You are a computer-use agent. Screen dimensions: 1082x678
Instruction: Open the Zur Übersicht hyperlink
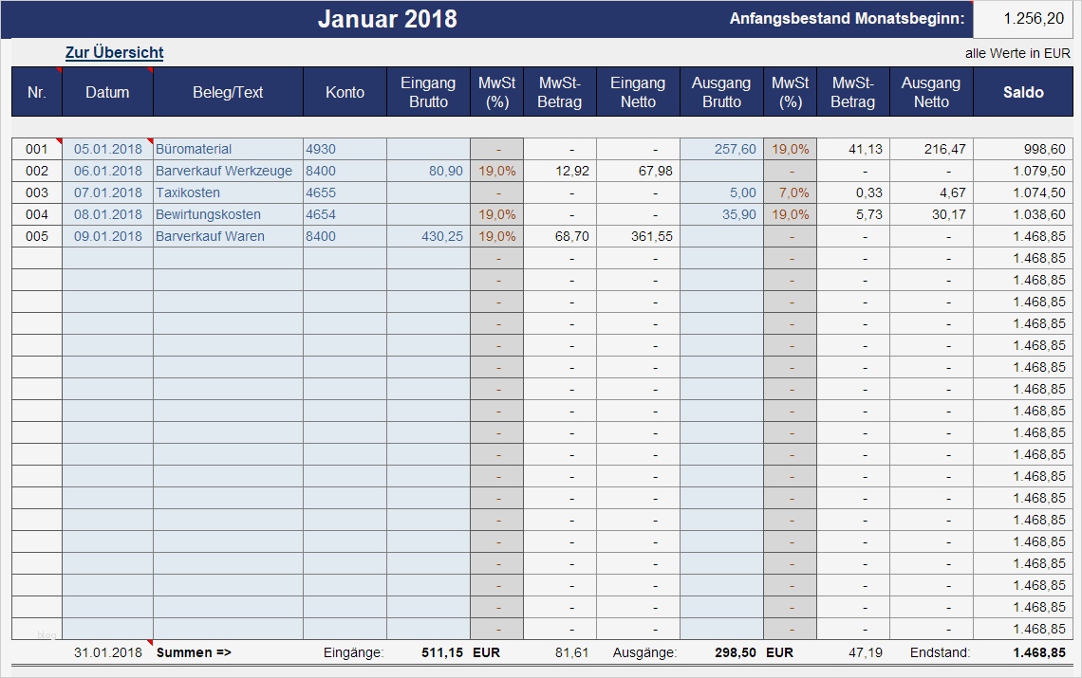(113, 52)
